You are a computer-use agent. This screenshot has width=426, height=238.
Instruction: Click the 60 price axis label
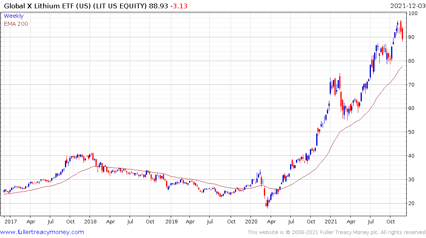411,108
